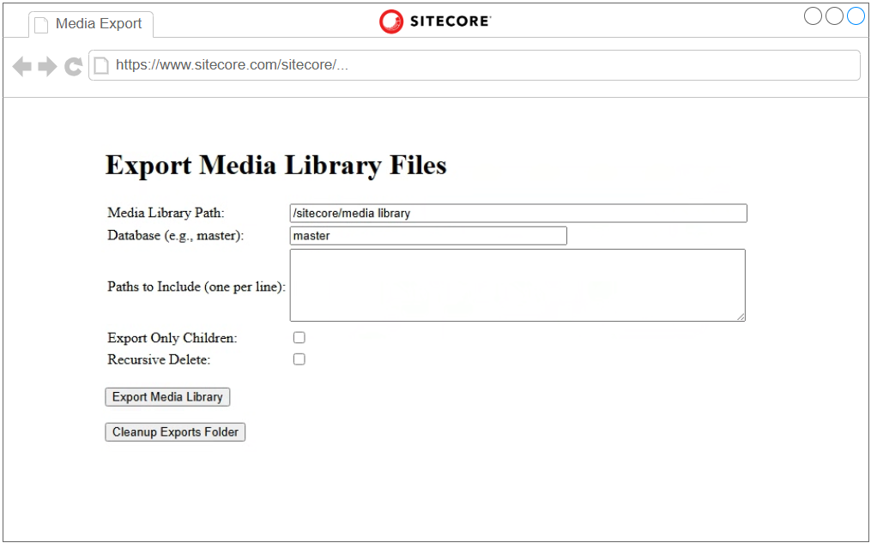
Task: Click the browser back arrow icon
Action: click(22, 67)
